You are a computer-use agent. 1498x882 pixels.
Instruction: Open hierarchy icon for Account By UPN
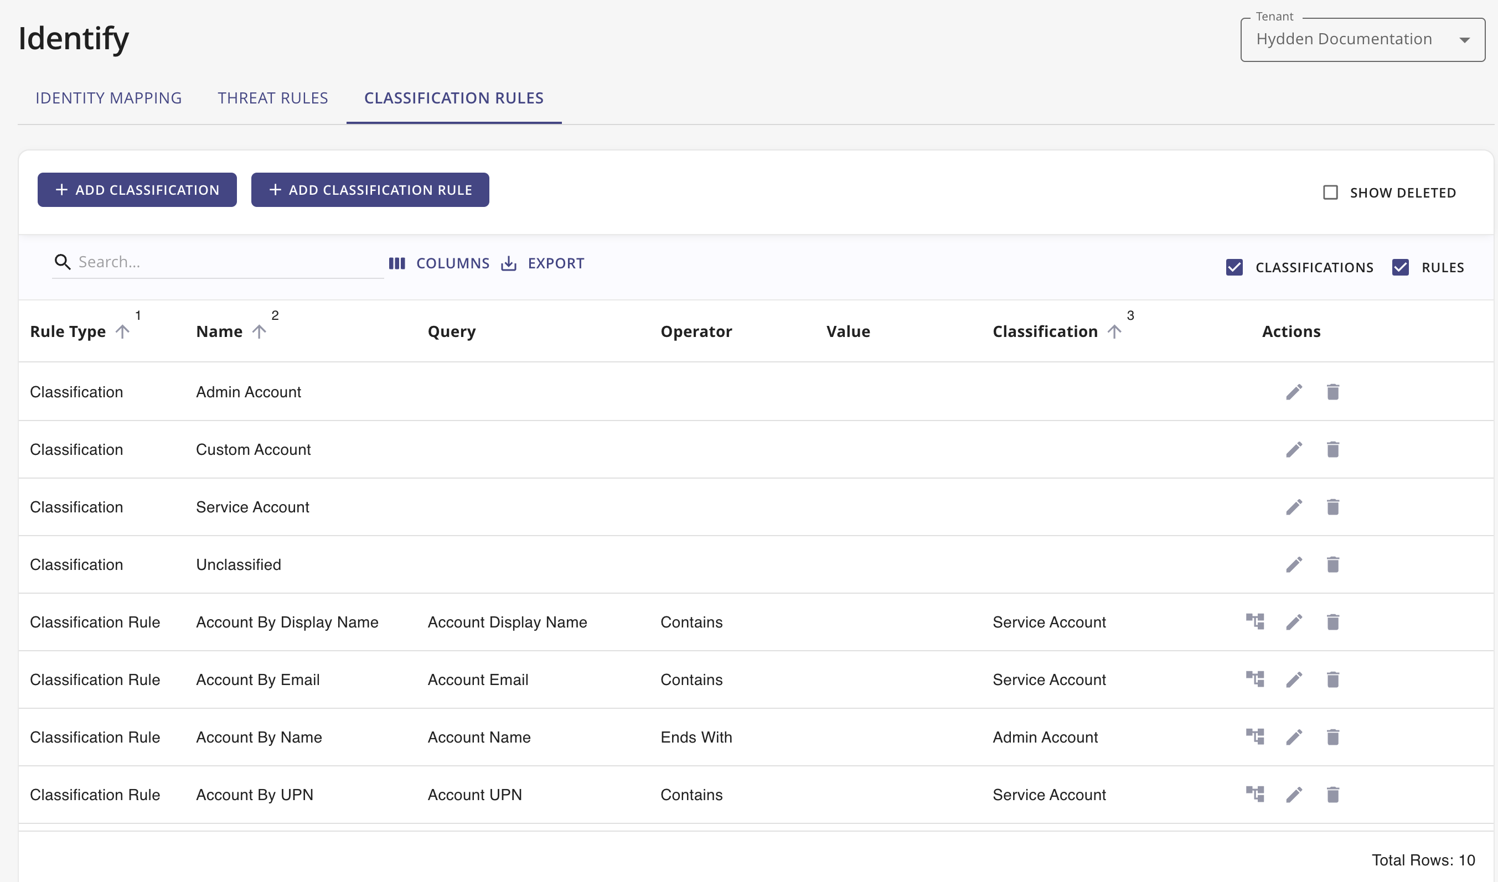pyautogui.click(x=1255, y=794)
